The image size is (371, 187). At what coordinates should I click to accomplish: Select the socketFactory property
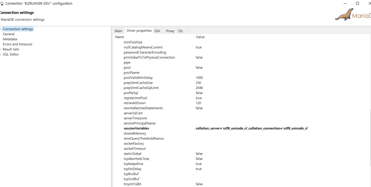coord(134,143)
